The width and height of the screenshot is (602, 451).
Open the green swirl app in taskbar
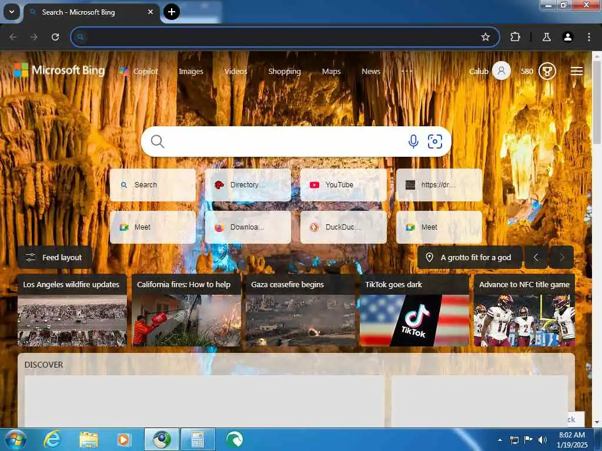[235, 439]
